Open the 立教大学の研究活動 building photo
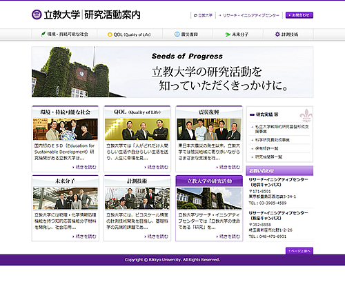Image resolution: width=345 pixels, height=282 pixels. pyautogui.click(x=209, y=199)
